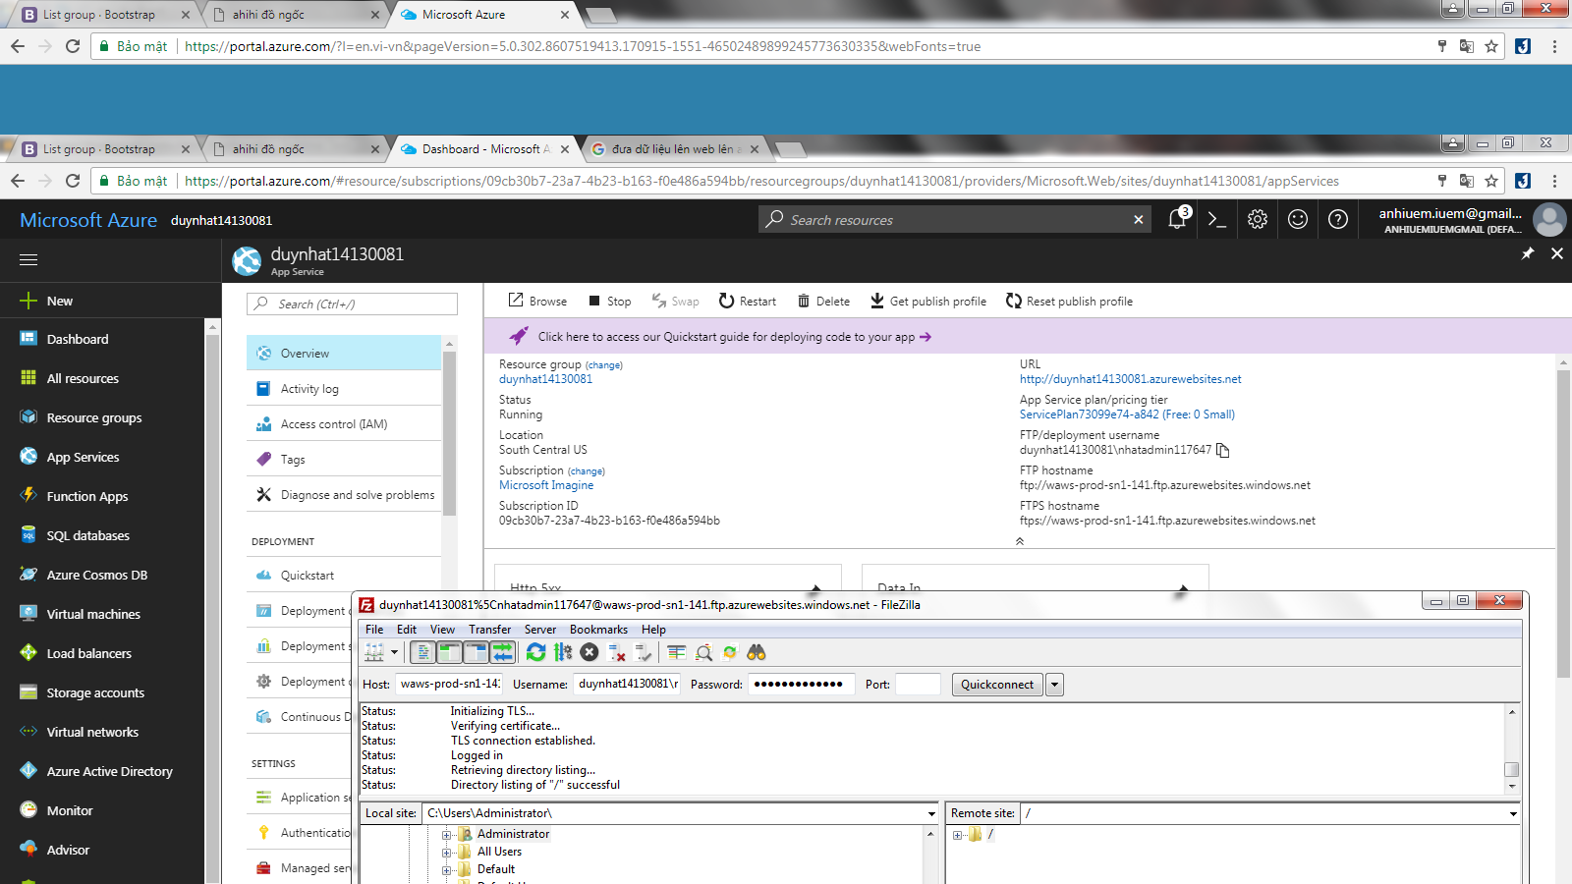The width and height of the screenshot is (1572, 884).
Task: Open duynhat14130081.azurewebsites.net URL link
Action: [1130, 379]
